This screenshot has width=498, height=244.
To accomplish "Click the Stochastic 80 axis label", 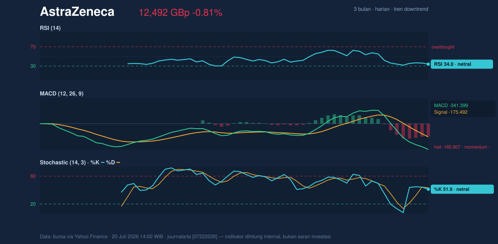I will coord(33,176).
